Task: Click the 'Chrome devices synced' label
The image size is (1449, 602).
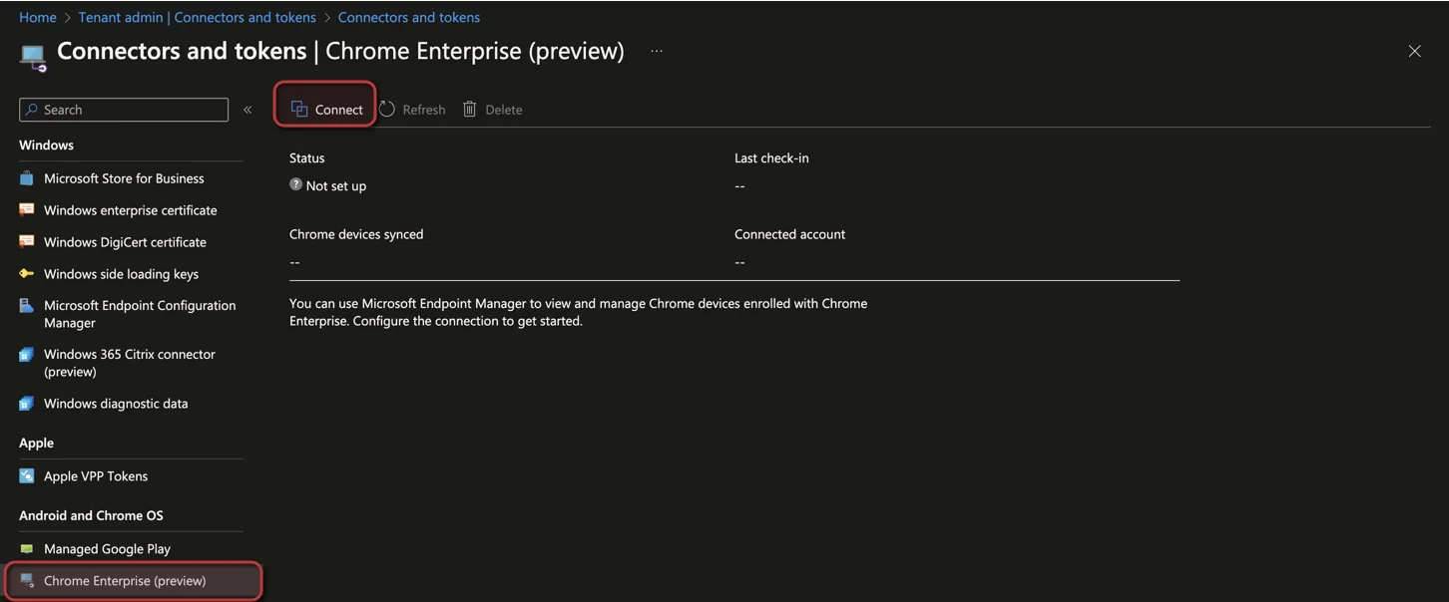Action: coord(356,234)
